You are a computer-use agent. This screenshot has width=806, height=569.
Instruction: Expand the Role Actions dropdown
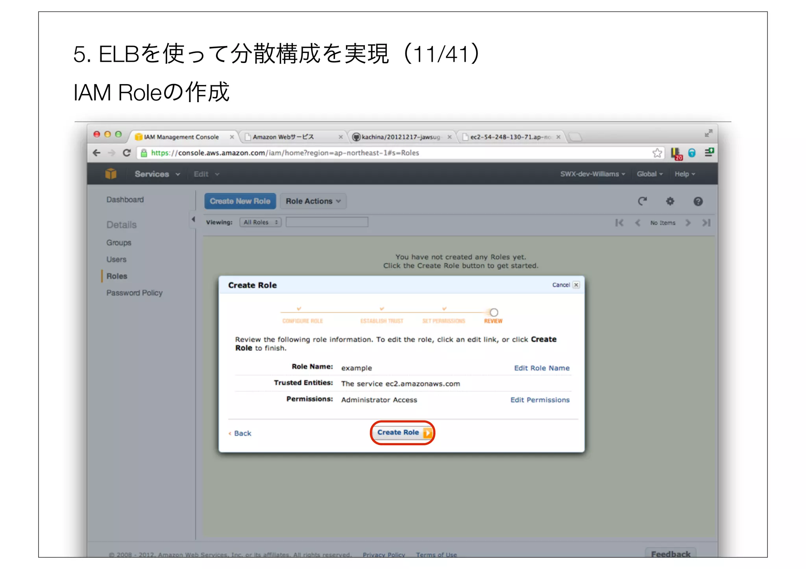coord(313,201)
